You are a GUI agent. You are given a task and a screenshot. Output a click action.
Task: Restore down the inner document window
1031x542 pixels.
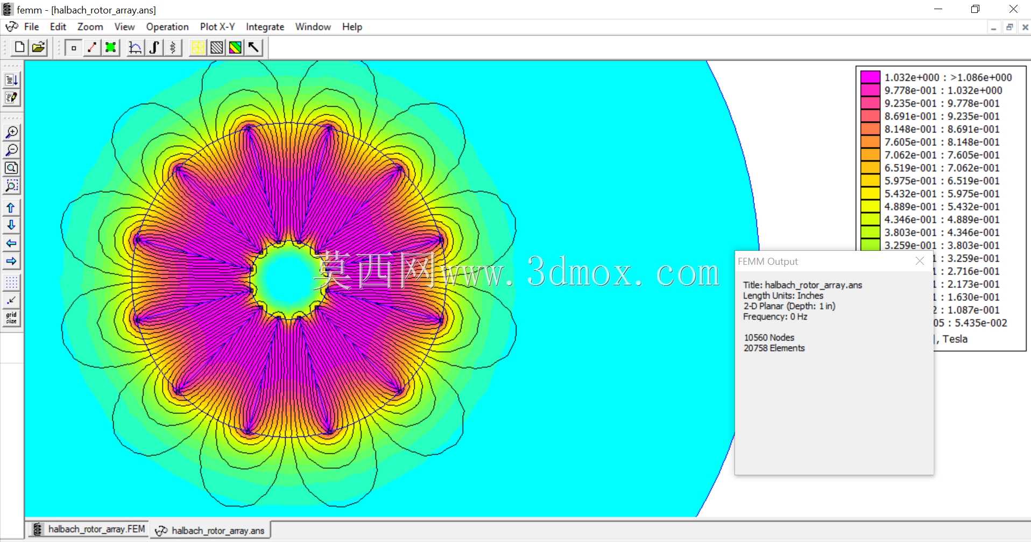tap(1009, 27)
